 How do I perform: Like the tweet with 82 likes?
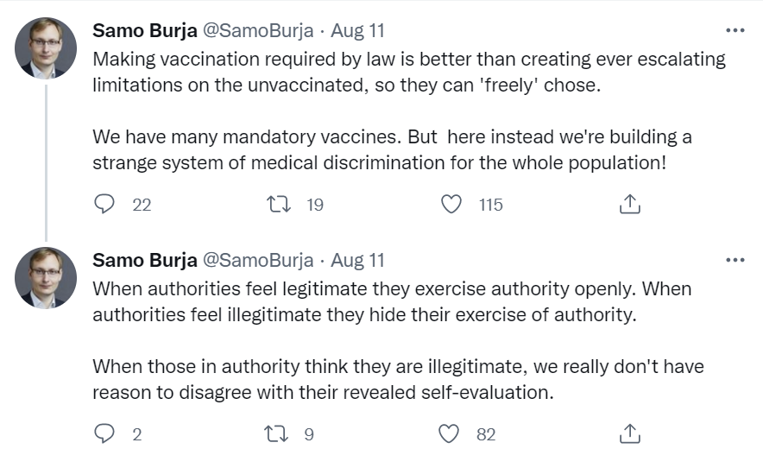click(x=449, y=433)
